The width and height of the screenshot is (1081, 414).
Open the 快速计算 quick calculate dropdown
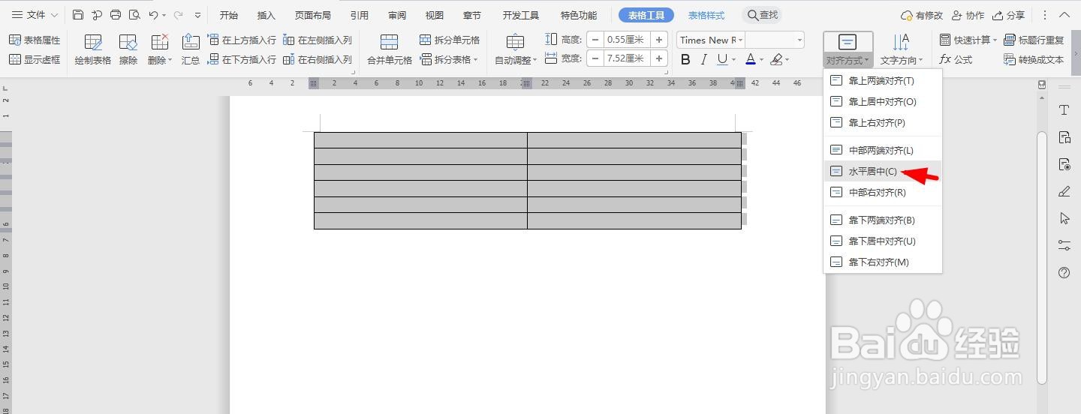click(968, 40)
